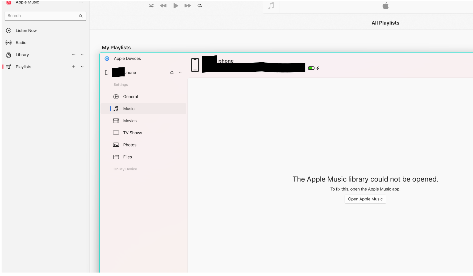Viewport: 473px width, 276px height.
Task: Skip to the previous track
Action: (x=163, y=6)
